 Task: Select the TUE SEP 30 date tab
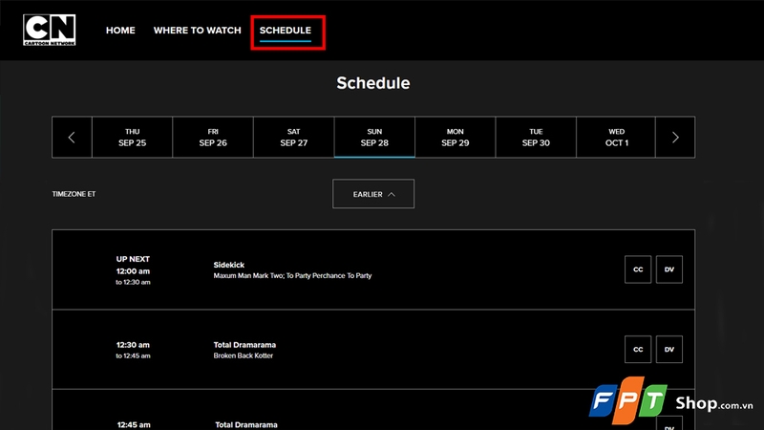coord(536,138)
